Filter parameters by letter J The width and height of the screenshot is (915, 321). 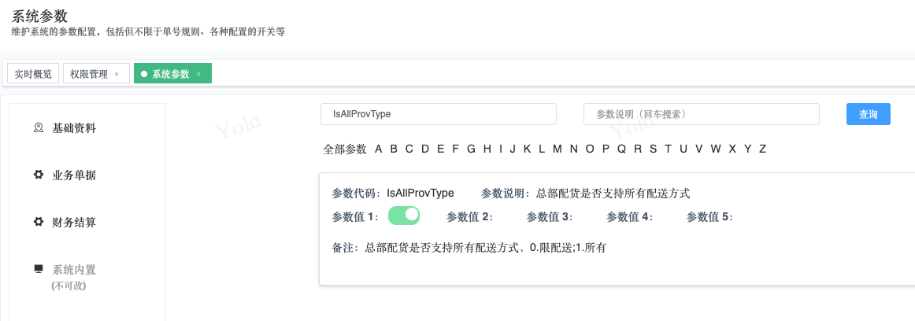[x=513, y=149]
